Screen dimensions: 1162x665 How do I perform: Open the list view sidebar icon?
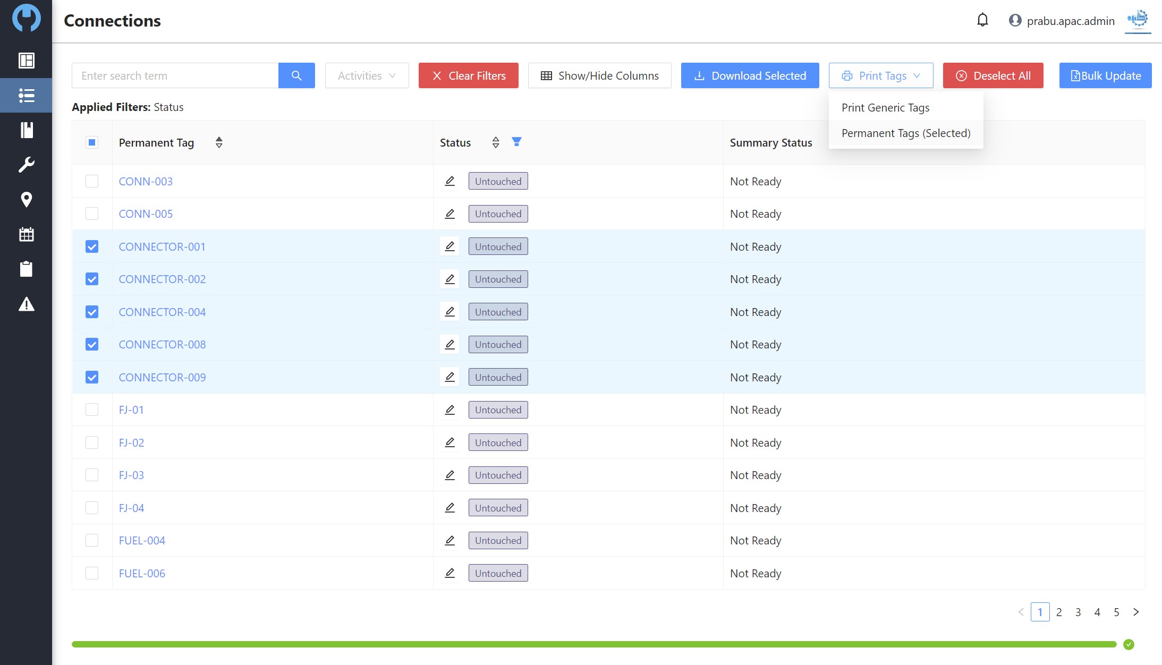click(x=26, y=96)
